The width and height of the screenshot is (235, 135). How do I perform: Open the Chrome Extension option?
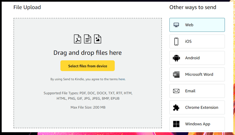pos(197,107)
